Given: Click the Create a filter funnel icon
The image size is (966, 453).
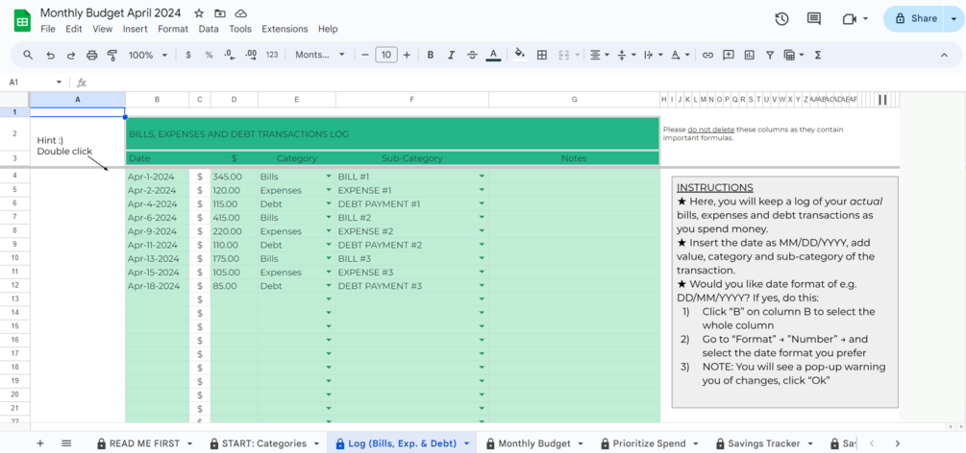Looking at the screenshot, I should coord(770,55).
